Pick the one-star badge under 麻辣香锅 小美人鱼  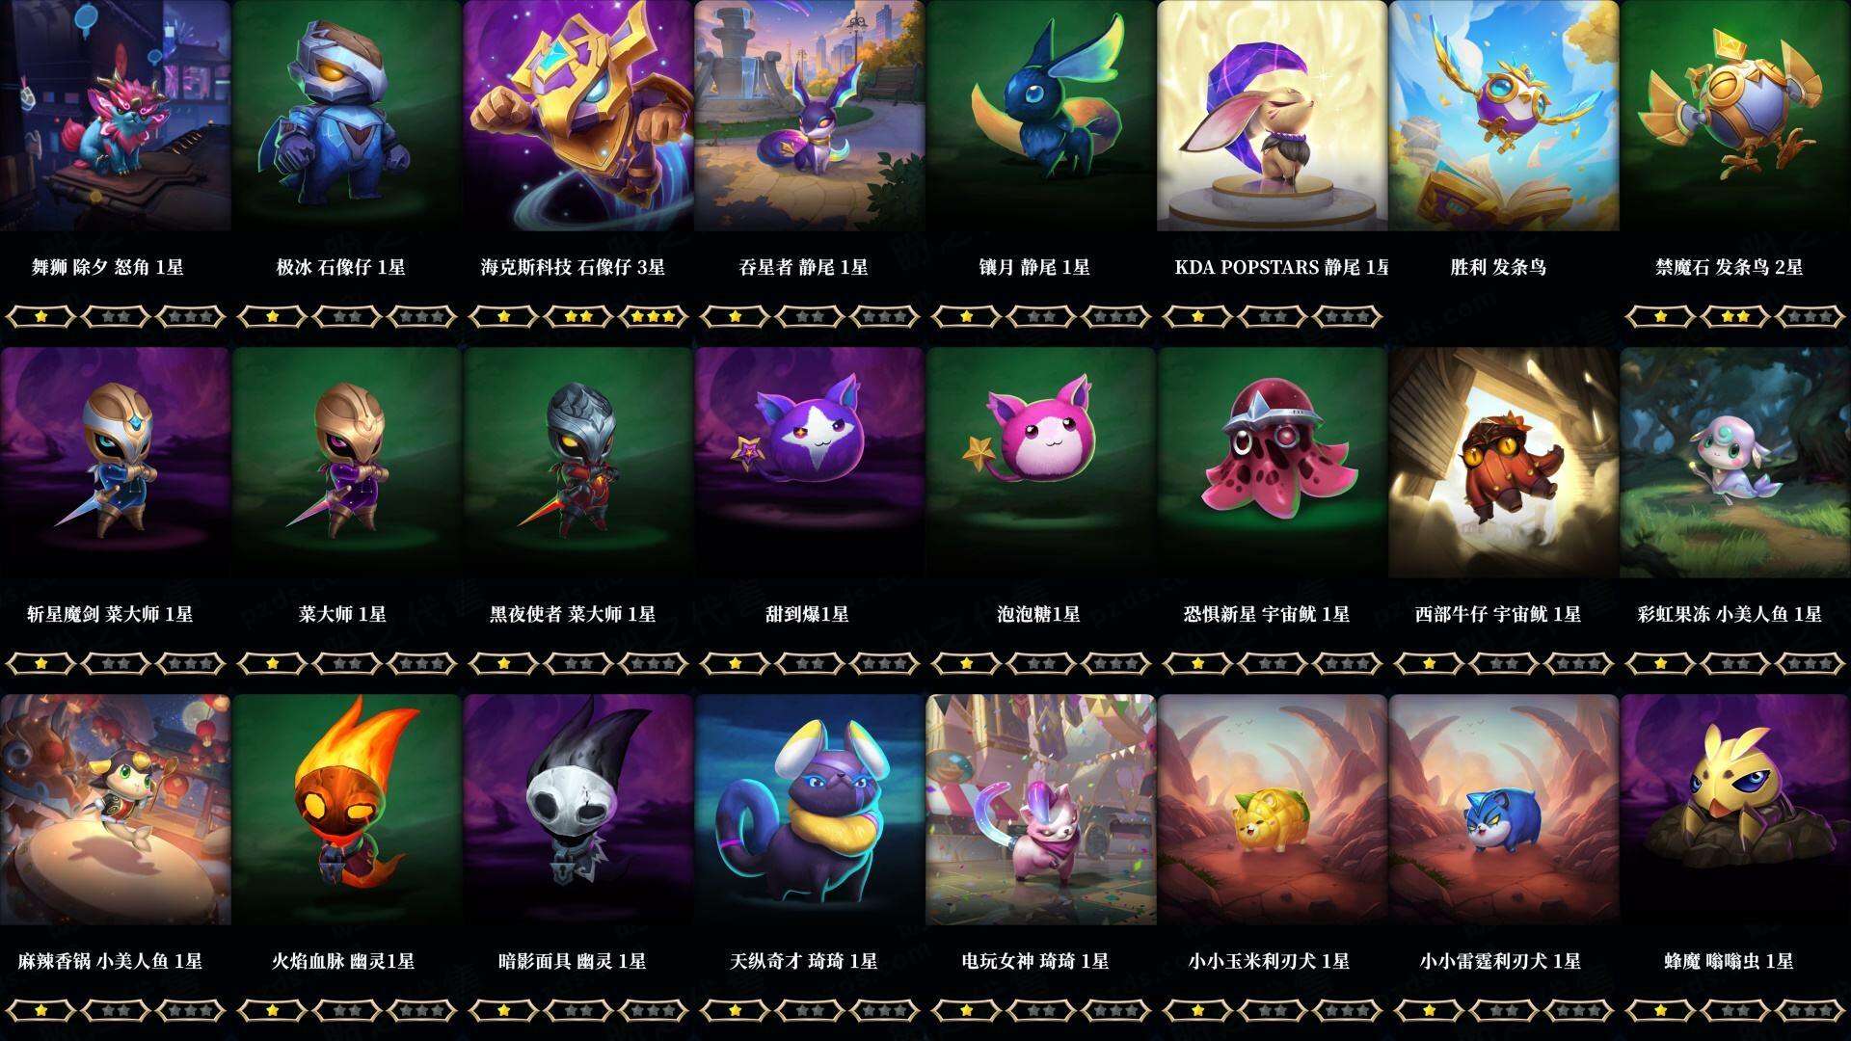click(40, 1010)
